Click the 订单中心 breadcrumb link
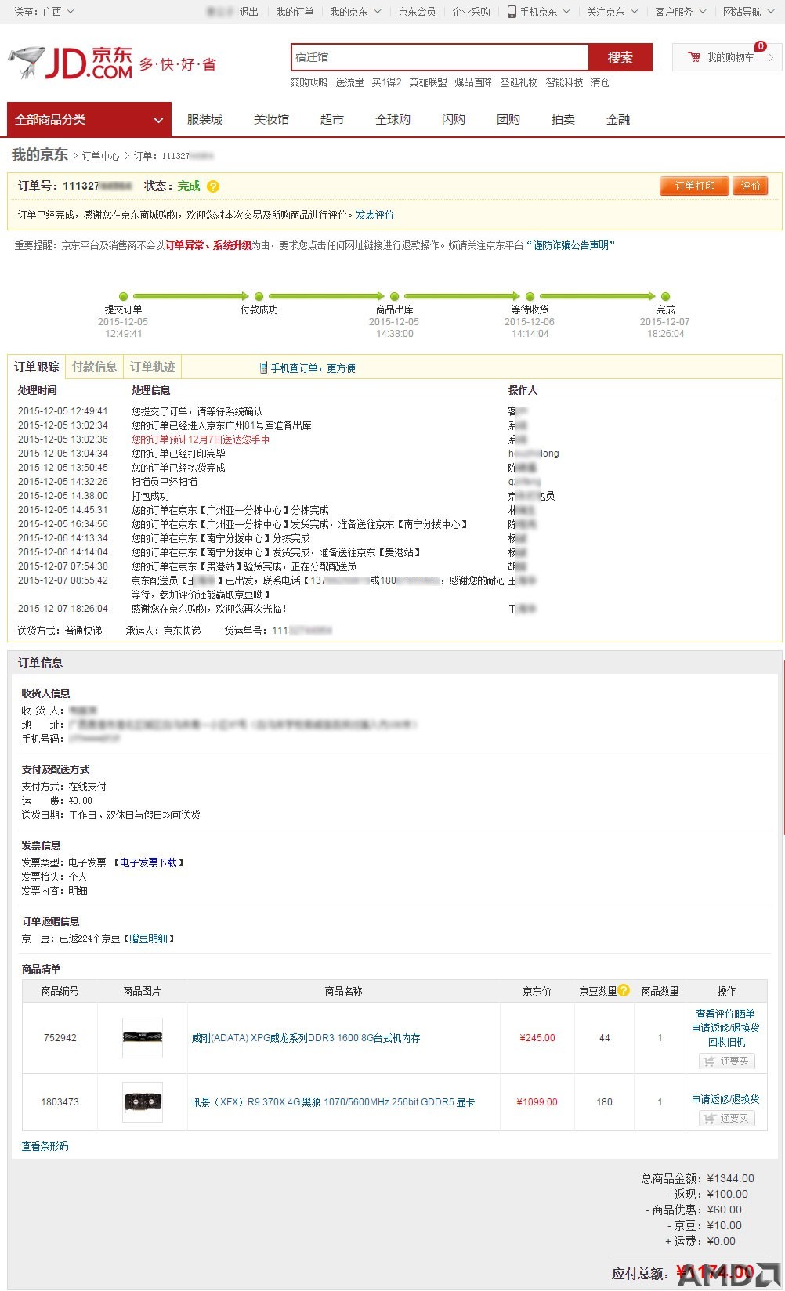 pyautogui.click(x=101, y=156)
